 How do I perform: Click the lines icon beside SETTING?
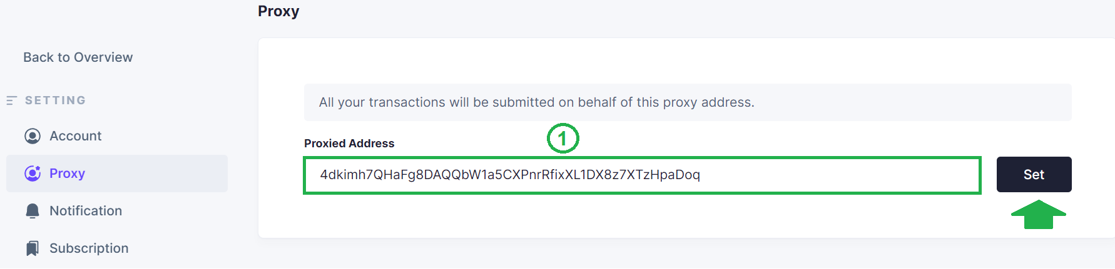(11, 100)
